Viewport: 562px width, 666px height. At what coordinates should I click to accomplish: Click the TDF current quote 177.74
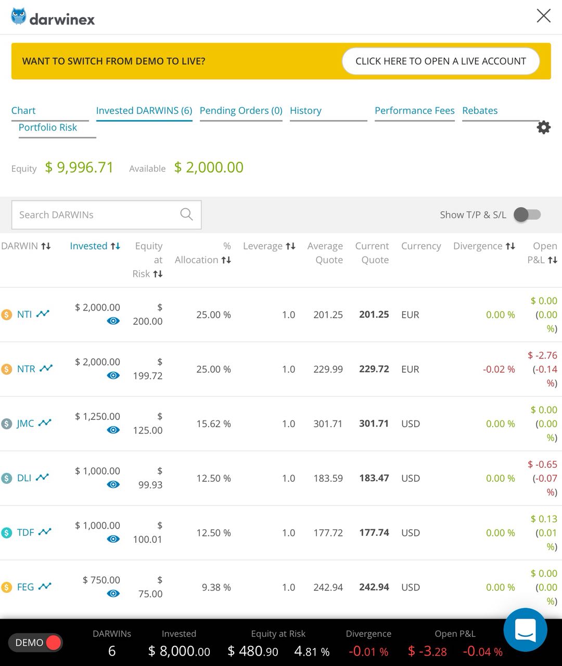pos(374,533)
